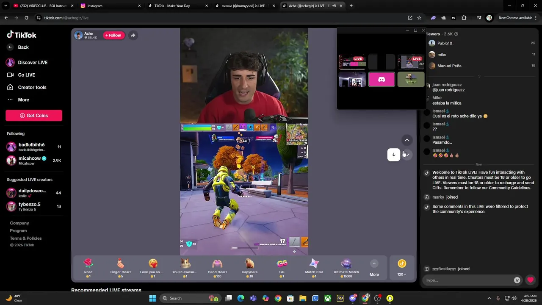Open viewer Pablo10_ profile

[x=445, y=43]
